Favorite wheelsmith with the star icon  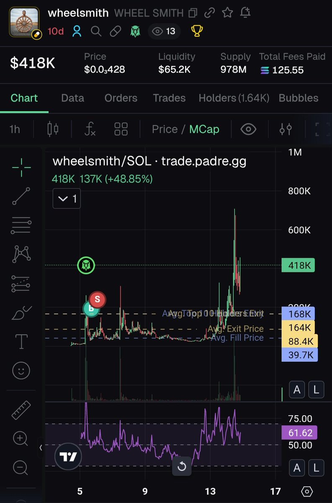pos(227,13)
